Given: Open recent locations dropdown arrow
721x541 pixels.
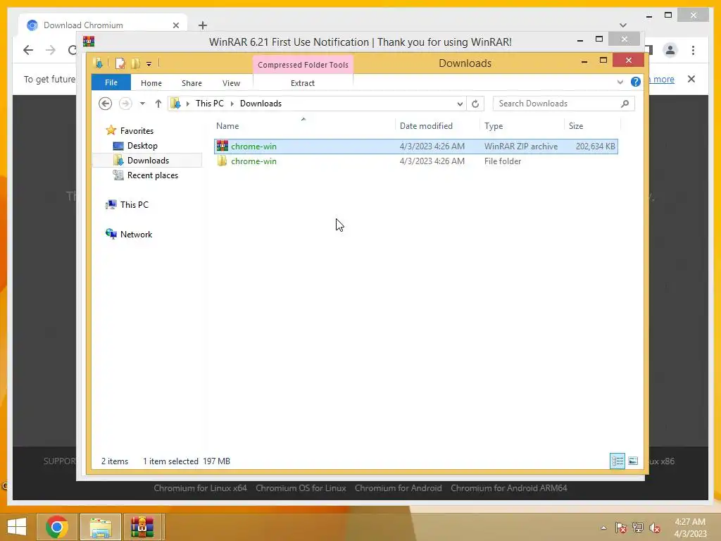Looking at the screenshot, I should (142, 104).
